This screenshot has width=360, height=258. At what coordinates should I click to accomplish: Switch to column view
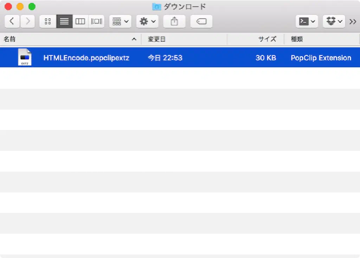tap(81, 21)
